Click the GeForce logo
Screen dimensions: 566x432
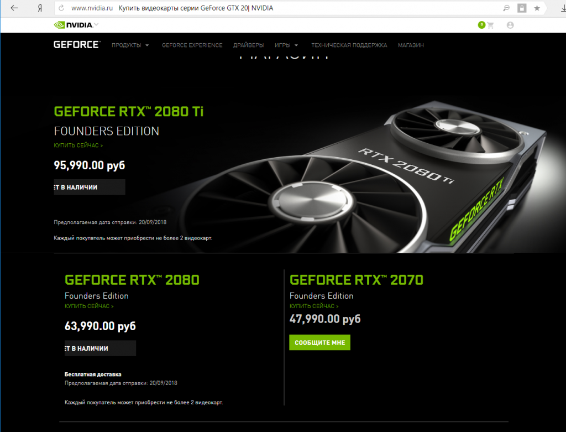coord(77,45)
